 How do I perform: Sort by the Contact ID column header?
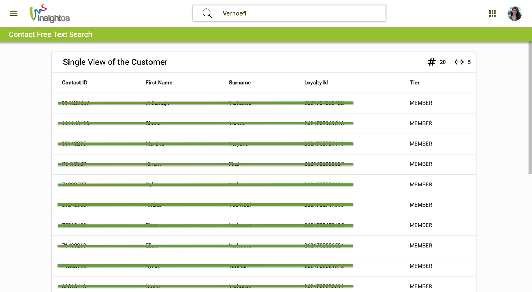point(74,83)
